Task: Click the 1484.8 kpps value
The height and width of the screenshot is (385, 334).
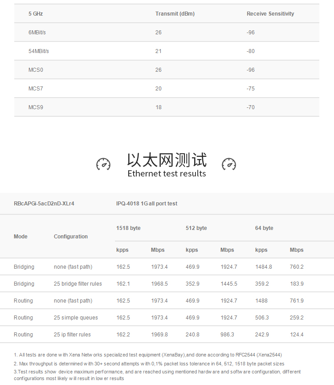Action: [264, 267]
